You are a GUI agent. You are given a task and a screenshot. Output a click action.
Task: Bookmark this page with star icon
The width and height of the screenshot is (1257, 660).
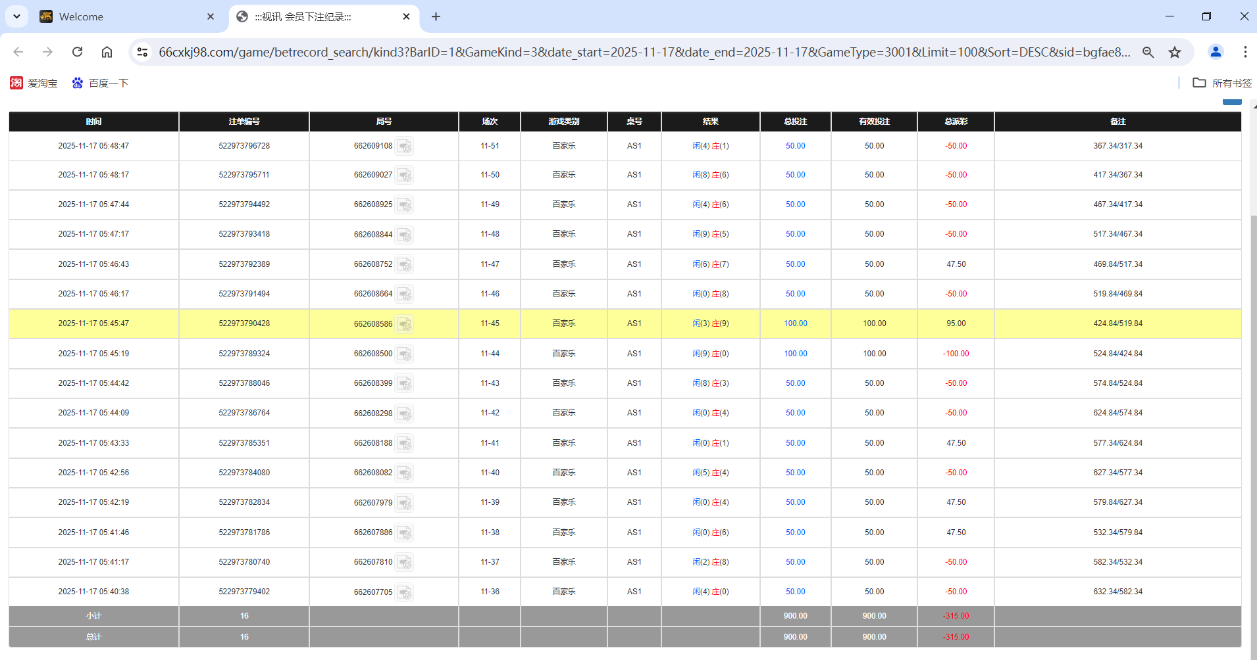(1175, 52)
